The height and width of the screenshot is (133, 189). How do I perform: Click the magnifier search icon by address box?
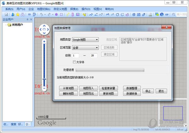click(x=174, y=14)
